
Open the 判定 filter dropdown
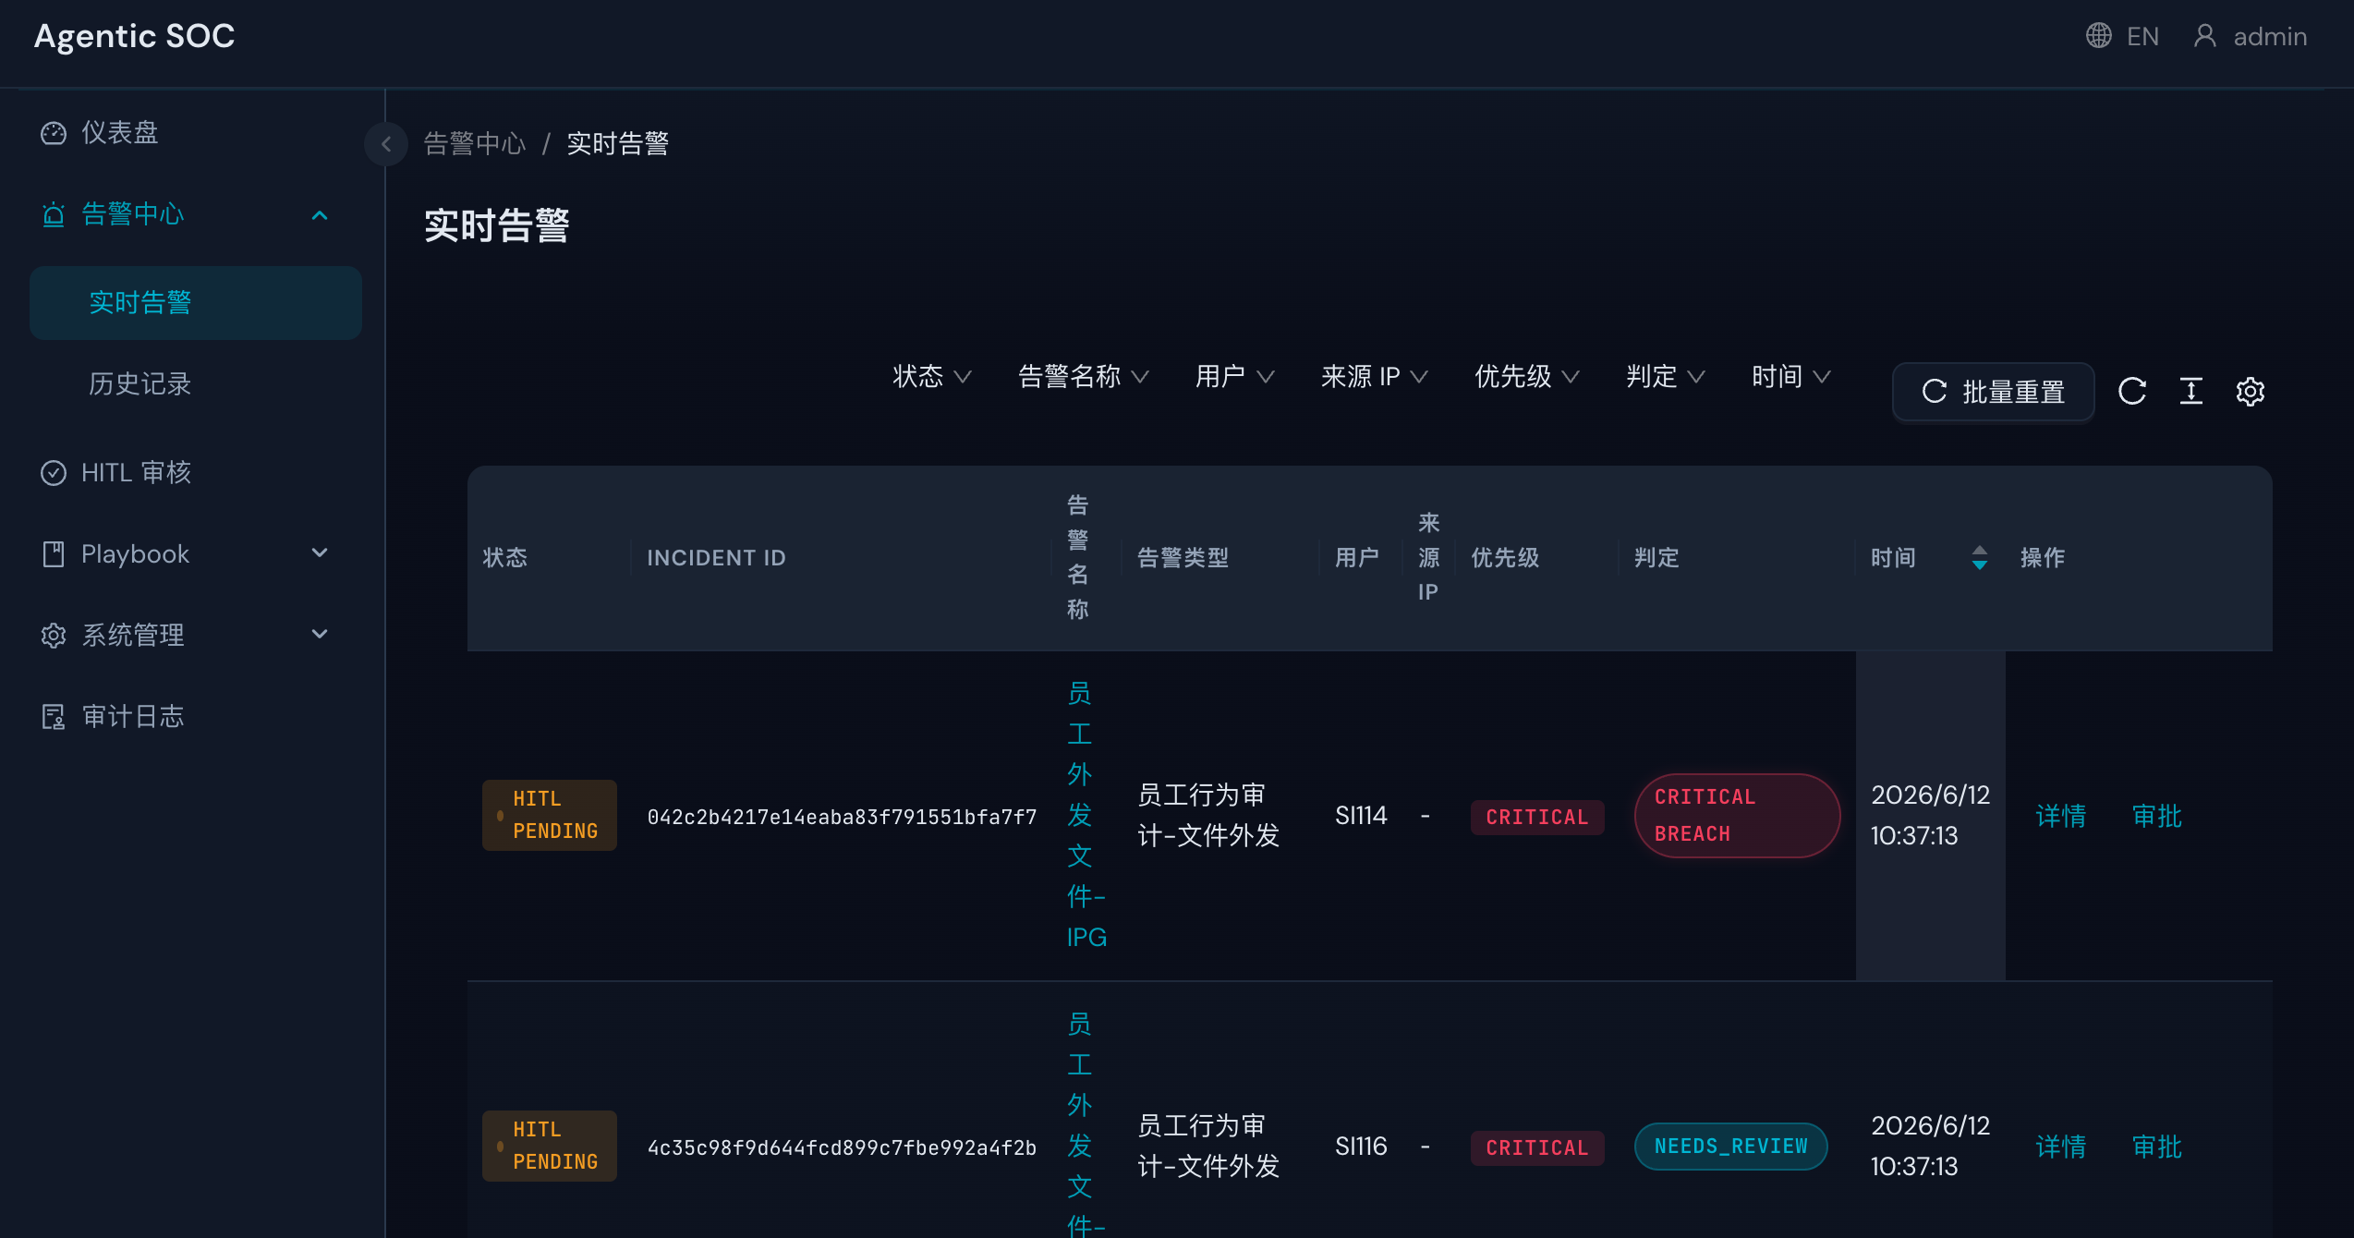(x=1665, y=376)
